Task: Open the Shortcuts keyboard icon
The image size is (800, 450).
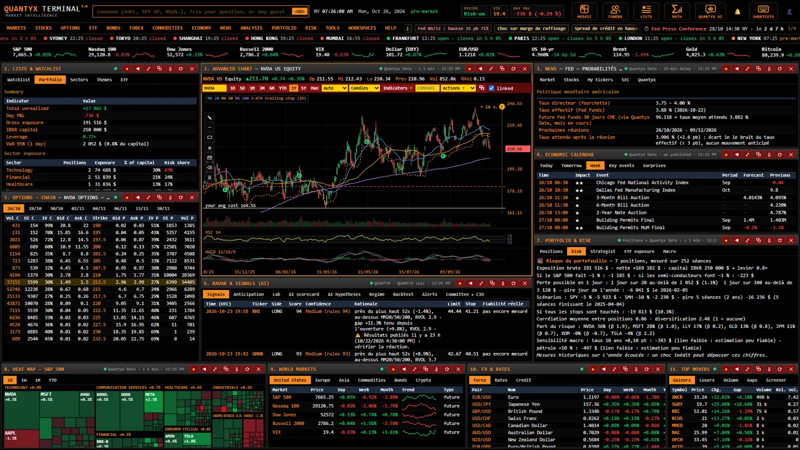Action: point(763,11)
